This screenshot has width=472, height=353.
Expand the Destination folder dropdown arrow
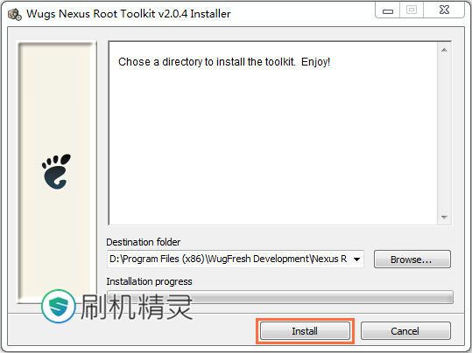point(356,259)
